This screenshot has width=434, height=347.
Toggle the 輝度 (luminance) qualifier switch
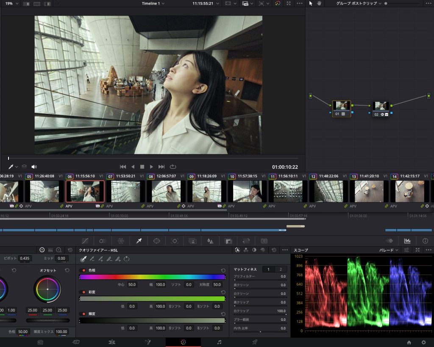click(84, 314)
